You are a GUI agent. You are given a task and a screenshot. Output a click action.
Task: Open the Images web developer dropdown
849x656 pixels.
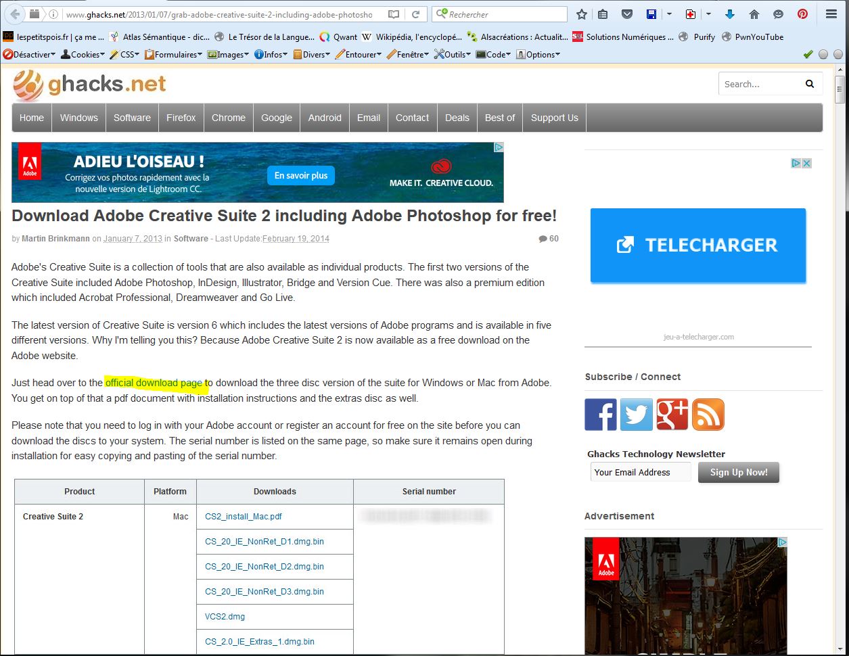point(229,55)
